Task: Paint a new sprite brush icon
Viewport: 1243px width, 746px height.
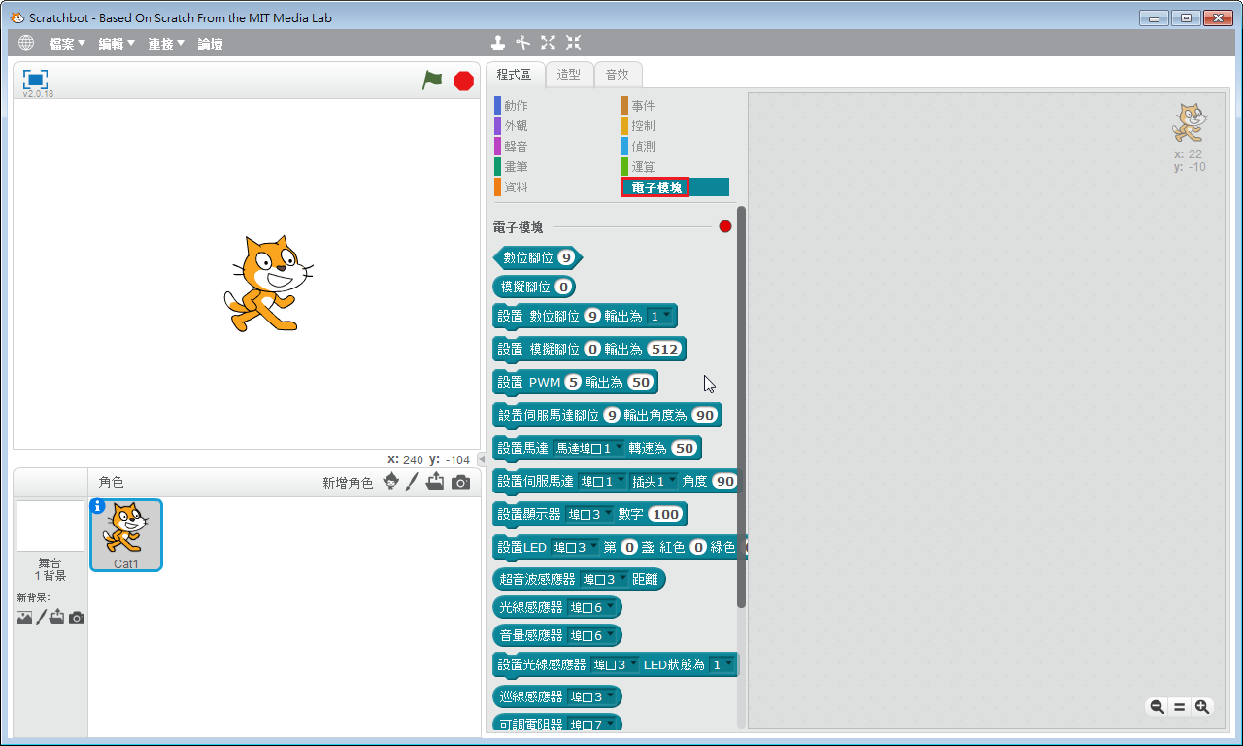Action: 412,481
